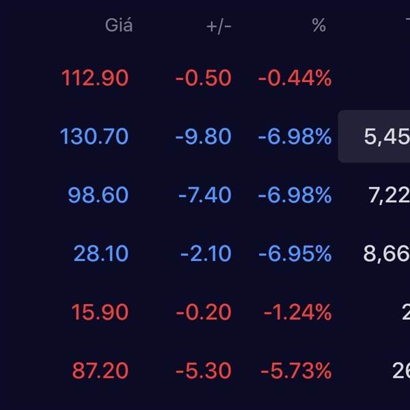Select the price 28.10 cell
Viewport: 410px width, 410px height.
point(101,254)
